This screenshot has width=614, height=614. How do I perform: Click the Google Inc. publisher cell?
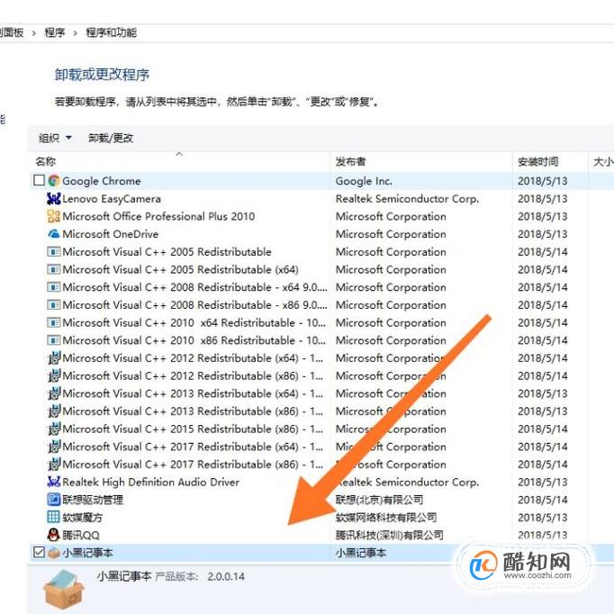pyautogui.click(x=364, y=181)
